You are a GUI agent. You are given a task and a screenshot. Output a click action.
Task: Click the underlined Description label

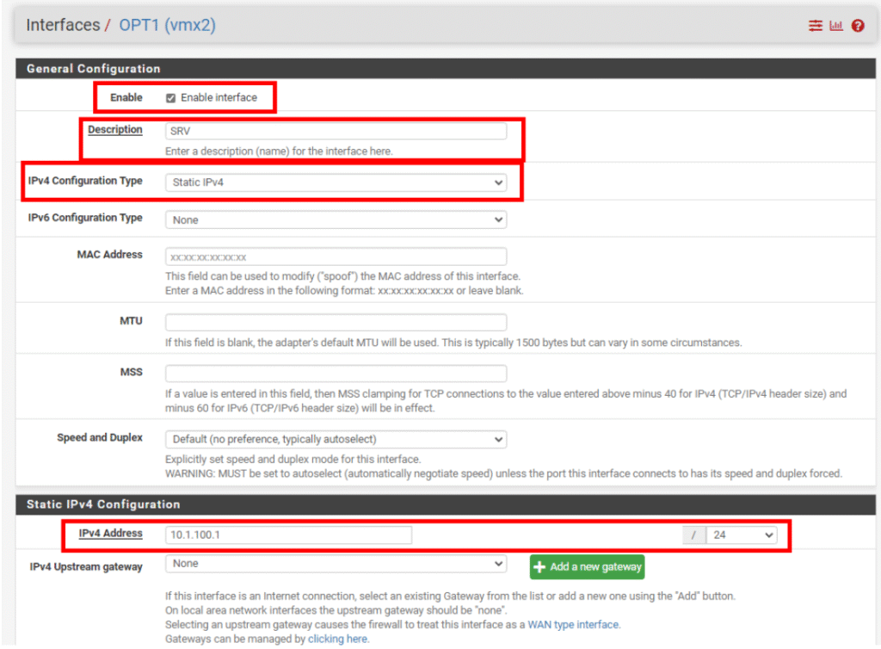coord(114,130)
